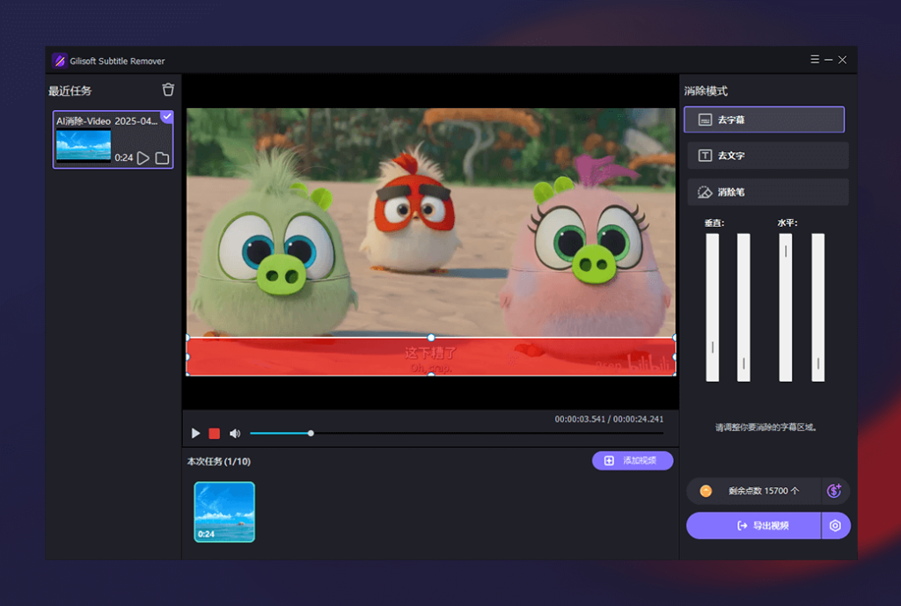901x606 pixels.
Task: Click the second 水平 horizontal slider
Action: click(x=817, y=307)
